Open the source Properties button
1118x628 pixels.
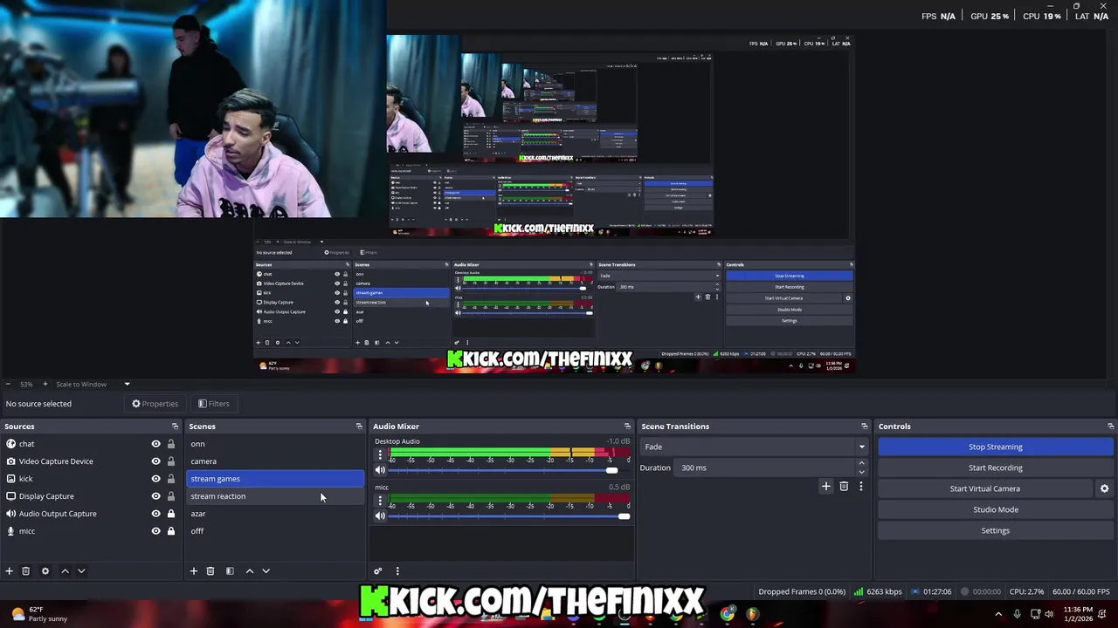pos(155,404)
